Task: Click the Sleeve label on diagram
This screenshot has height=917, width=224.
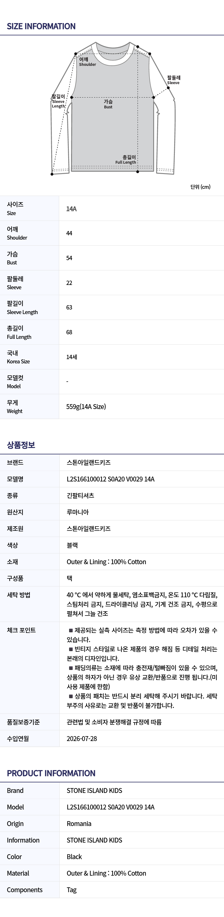Action: click(174, 80)
